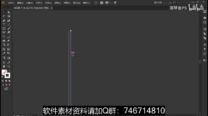Open the 效果(C) menu
The image size is (208, 116).
58,3
